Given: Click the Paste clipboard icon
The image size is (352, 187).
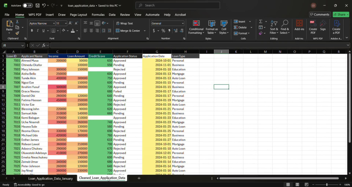Looking at the screenshot, I should coord(10,23).
